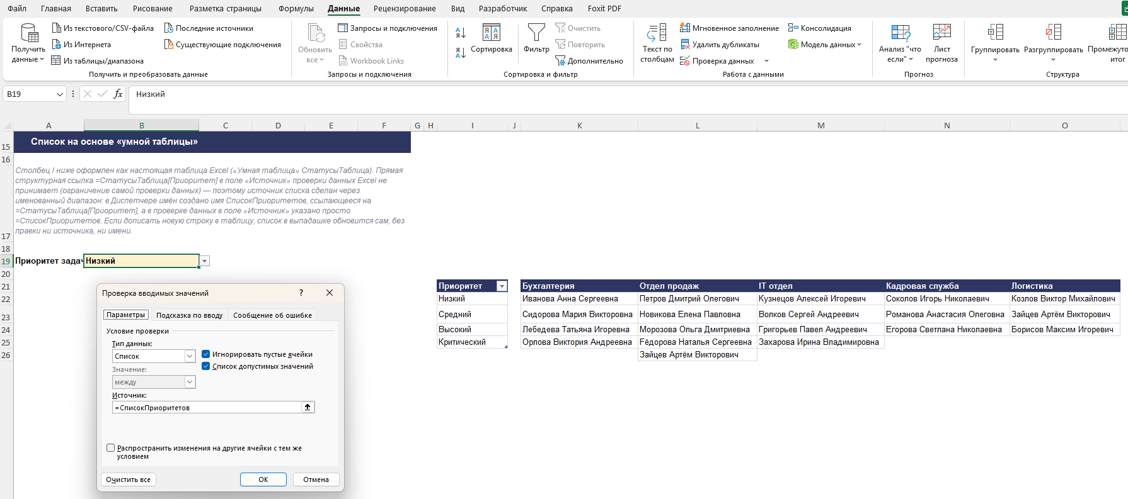
Task: Open the Рецензирование ribbon tab
Action: tap(405, 9)
